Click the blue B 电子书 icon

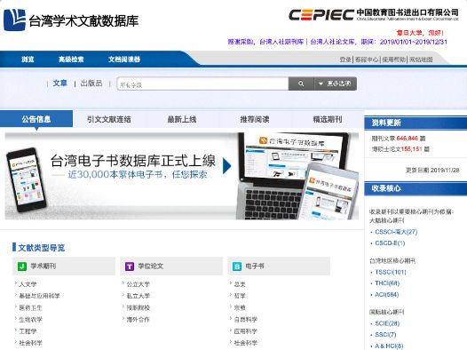(237, 266)
